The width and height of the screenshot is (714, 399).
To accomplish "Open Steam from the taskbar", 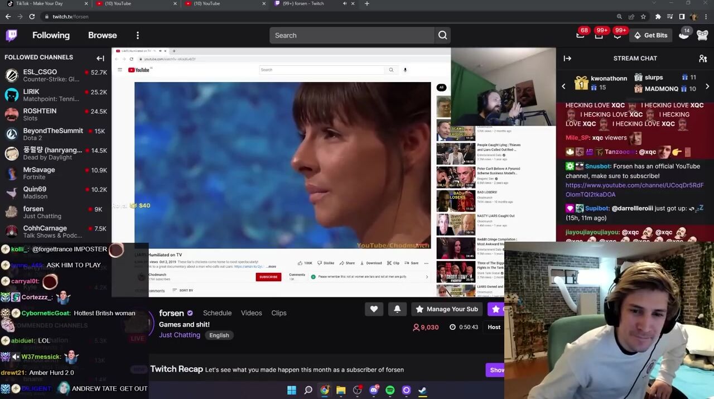I will coord(422,390).
